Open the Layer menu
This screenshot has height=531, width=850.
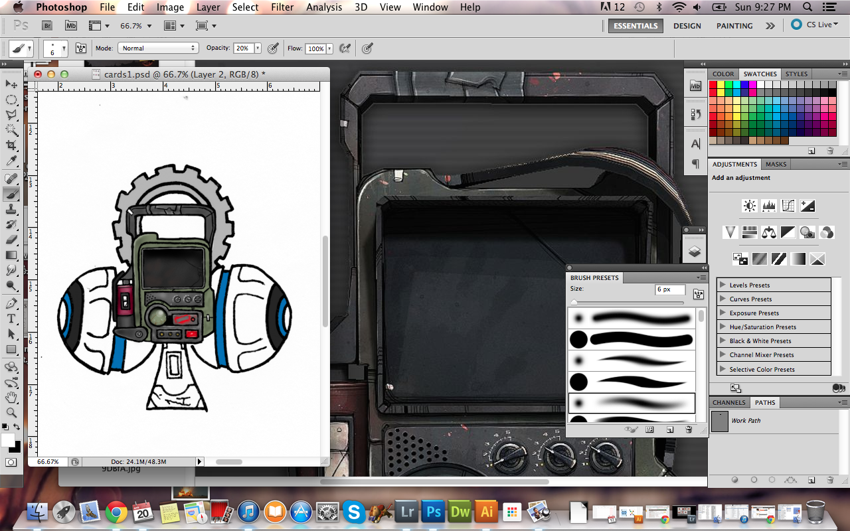tap(208, 7)
